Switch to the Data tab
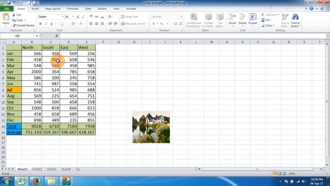 coord(88,9)
